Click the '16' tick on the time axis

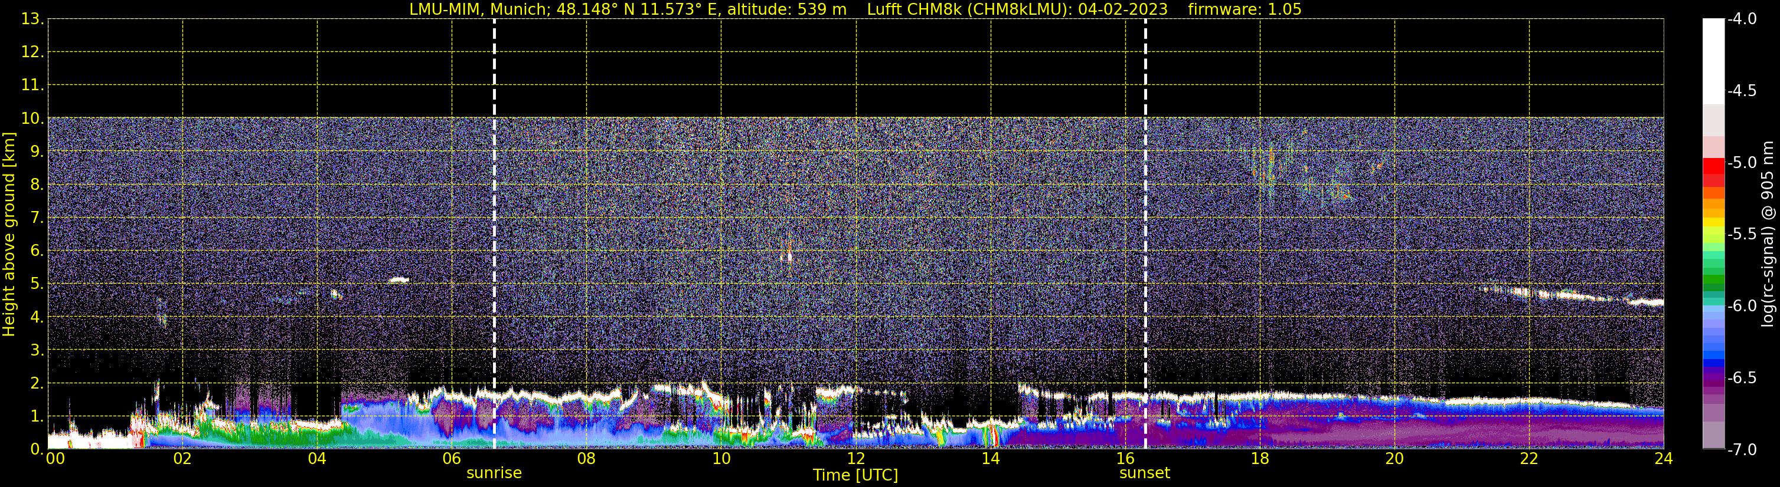pyautogui.click(x=1126, y=459)
